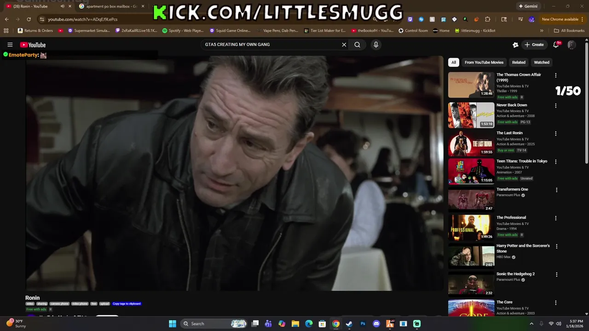Open Teen Titans: Trouble in Tokyo title
Screen dimensions: 589x331
point(522,161)
